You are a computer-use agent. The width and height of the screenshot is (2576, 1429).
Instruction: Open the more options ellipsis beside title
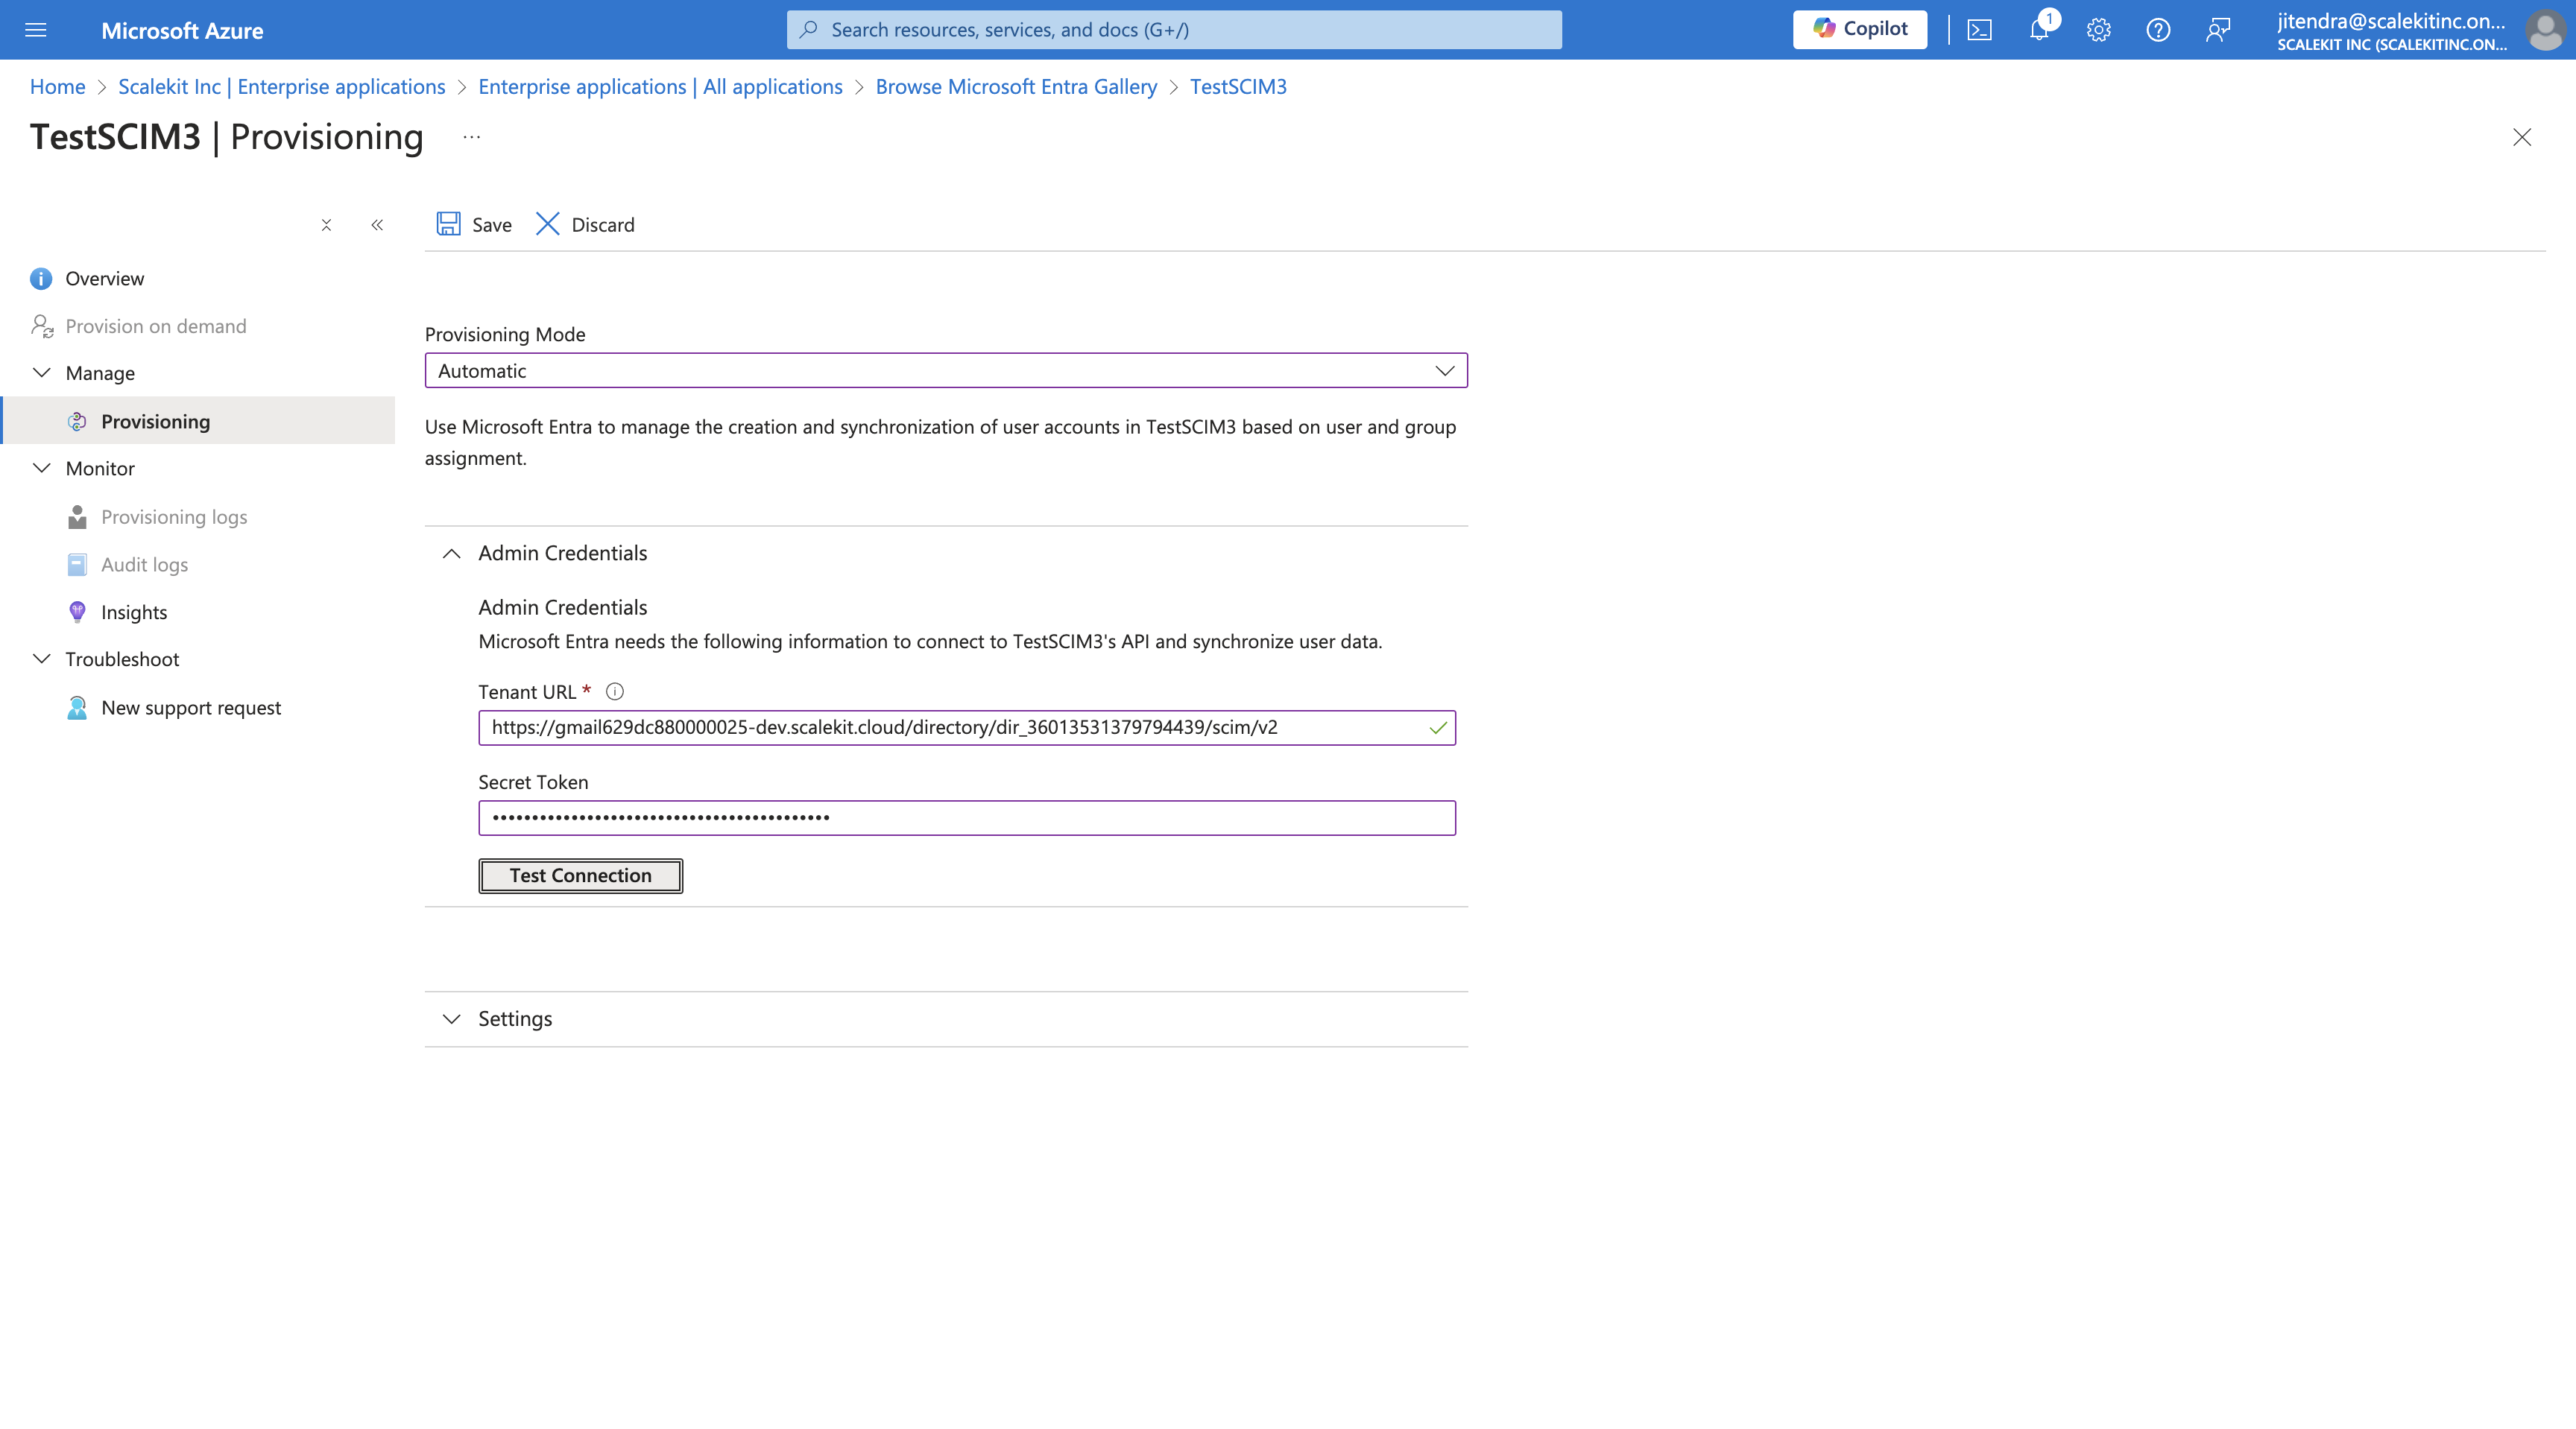tap(472, 137)
